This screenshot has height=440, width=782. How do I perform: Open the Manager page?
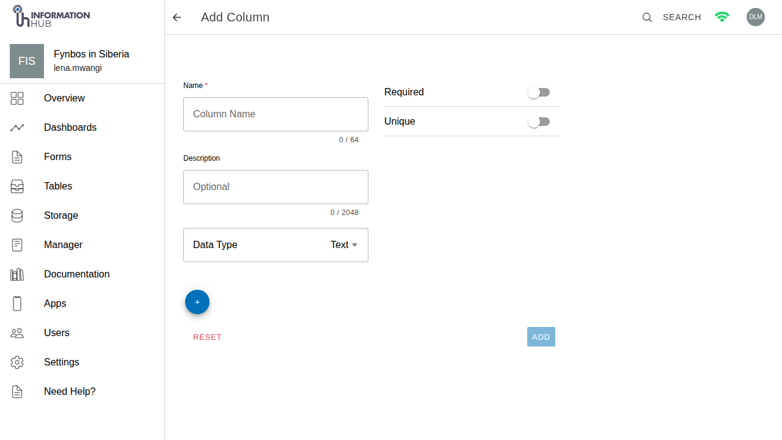[x=82, y=245]
